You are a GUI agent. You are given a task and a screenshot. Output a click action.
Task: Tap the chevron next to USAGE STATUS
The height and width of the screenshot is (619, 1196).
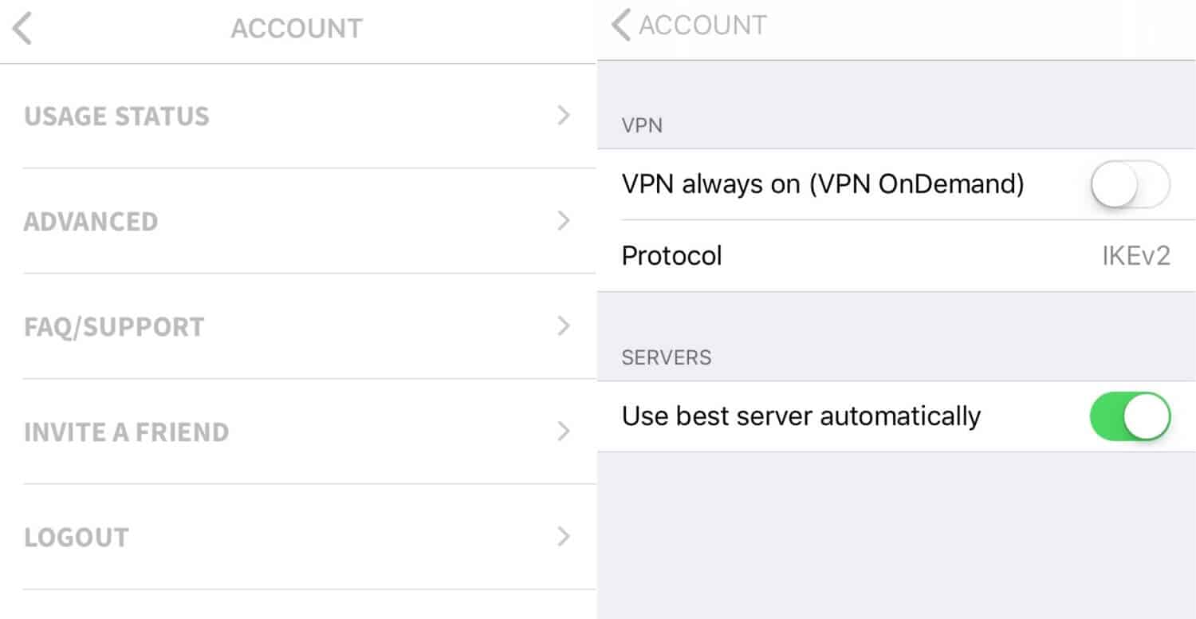pos(564,116)
